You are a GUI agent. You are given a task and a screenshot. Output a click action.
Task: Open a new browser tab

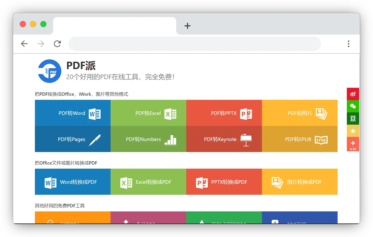point(188,26)
